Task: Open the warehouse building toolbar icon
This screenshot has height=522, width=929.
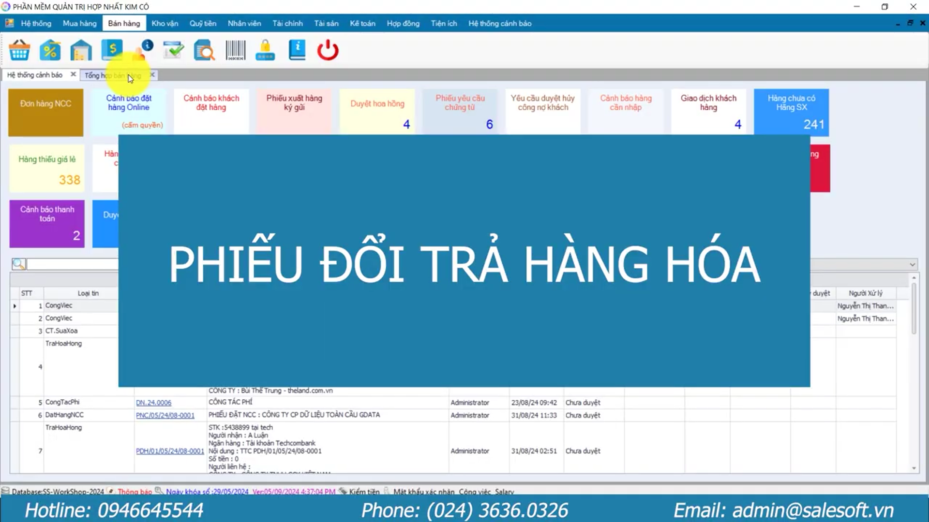Action: [81, 50]
